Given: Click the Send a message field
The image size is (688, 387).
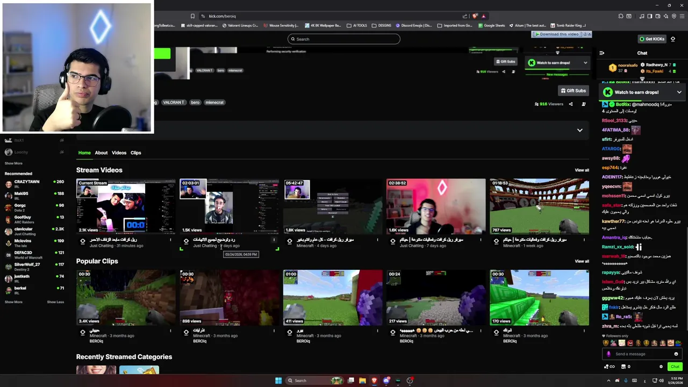Looking at the screenshot, I should coord(641,354).
